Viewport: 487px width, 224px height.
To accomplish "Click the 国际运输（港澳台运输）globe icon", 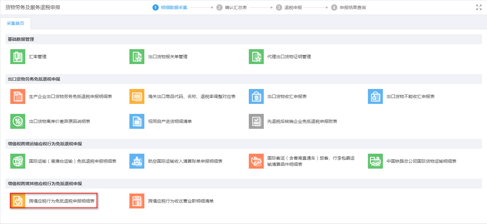I will 18,161.
